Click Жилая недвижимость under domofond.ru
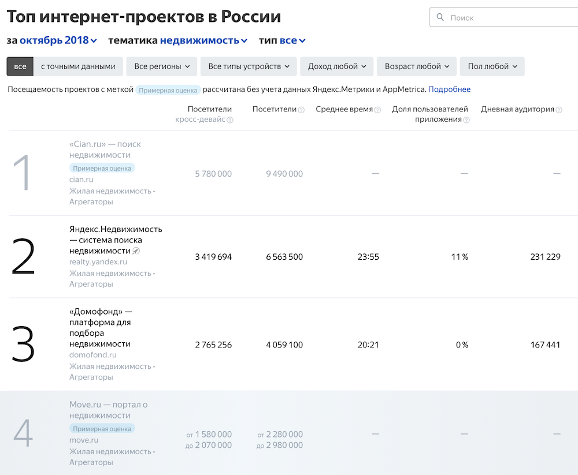578x475 pixels. 110,366
